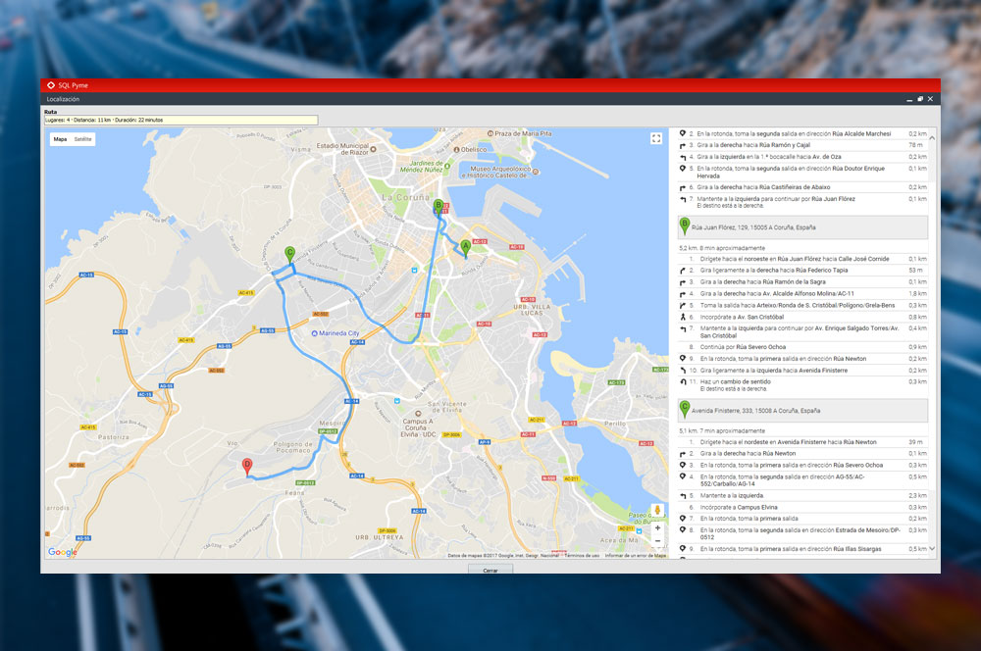This screenshot has height=651, width=981.
Task: Switch map to Satélite view
Action: (x=83, y=139)
